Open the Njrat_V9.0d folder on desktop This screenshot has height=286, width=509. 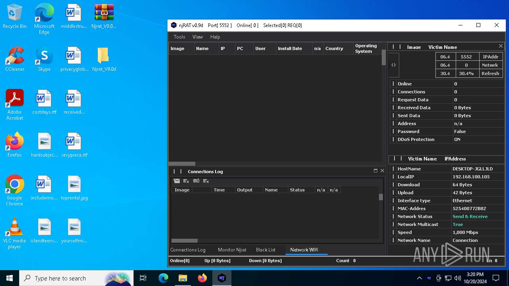104,60
